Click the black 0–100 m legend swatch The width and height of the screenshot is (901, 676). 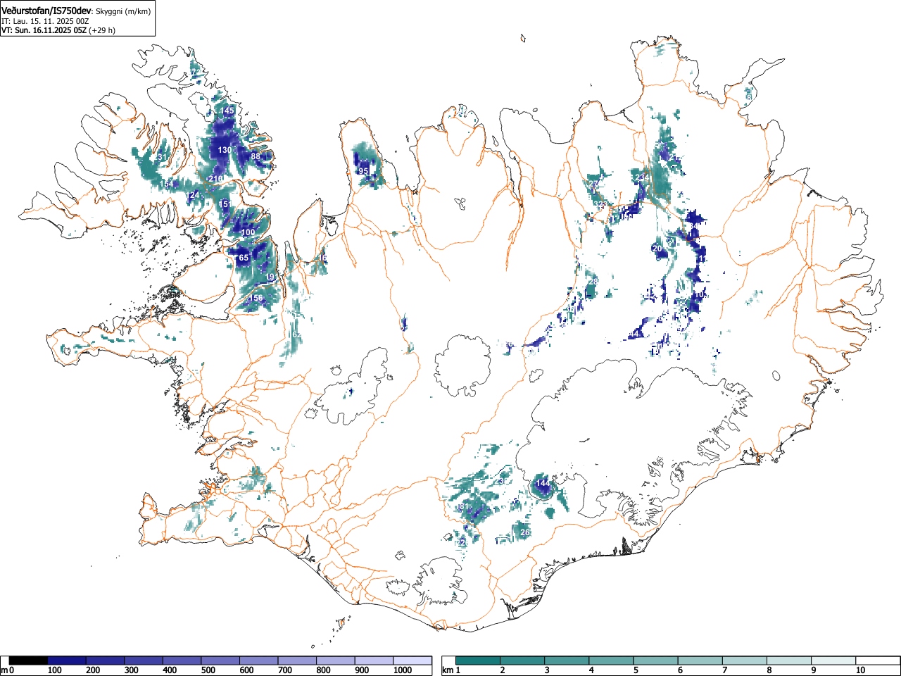[x=29, y=661]
